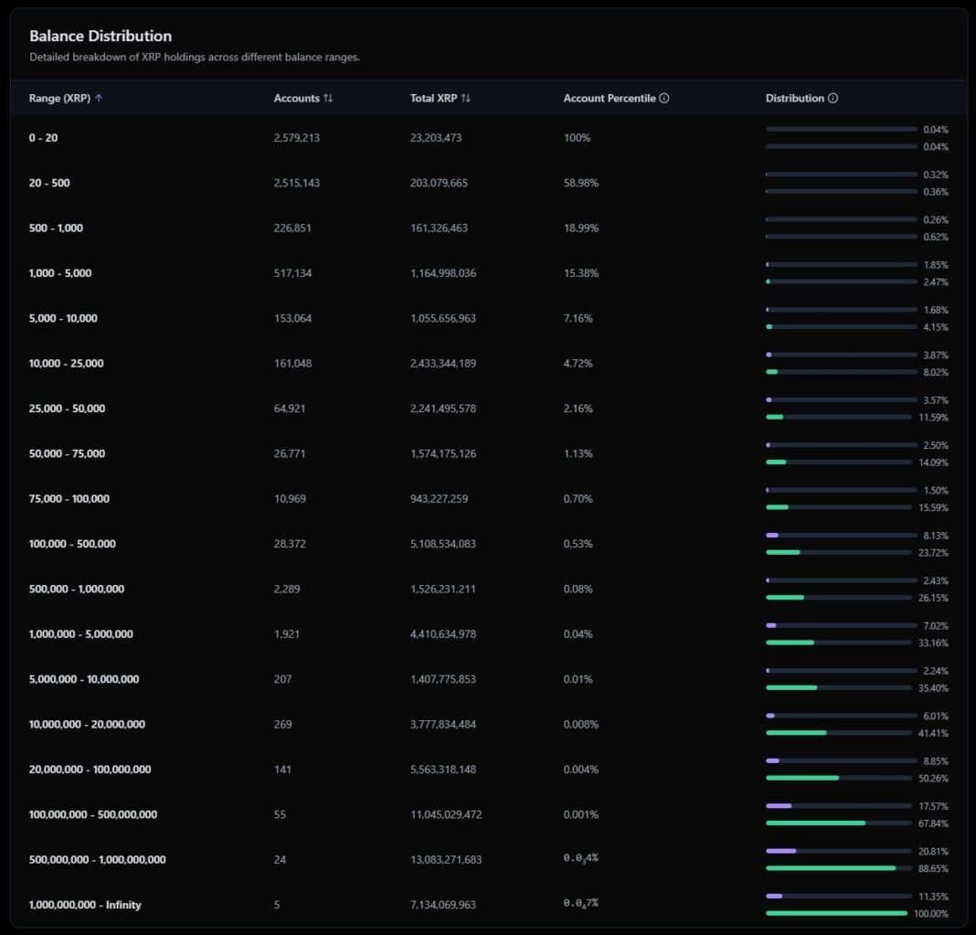Click the subtitle describing XRP holdings breakdown

click(195, 58)
